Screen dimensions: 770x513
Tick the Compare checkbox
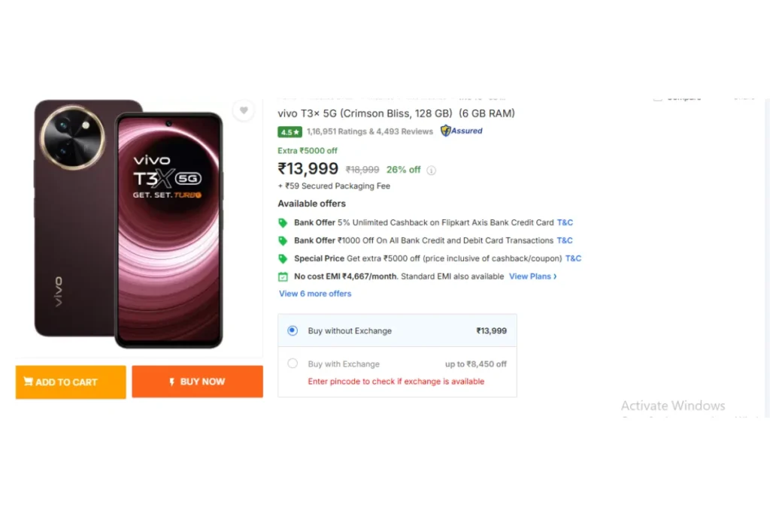point(657,99)
